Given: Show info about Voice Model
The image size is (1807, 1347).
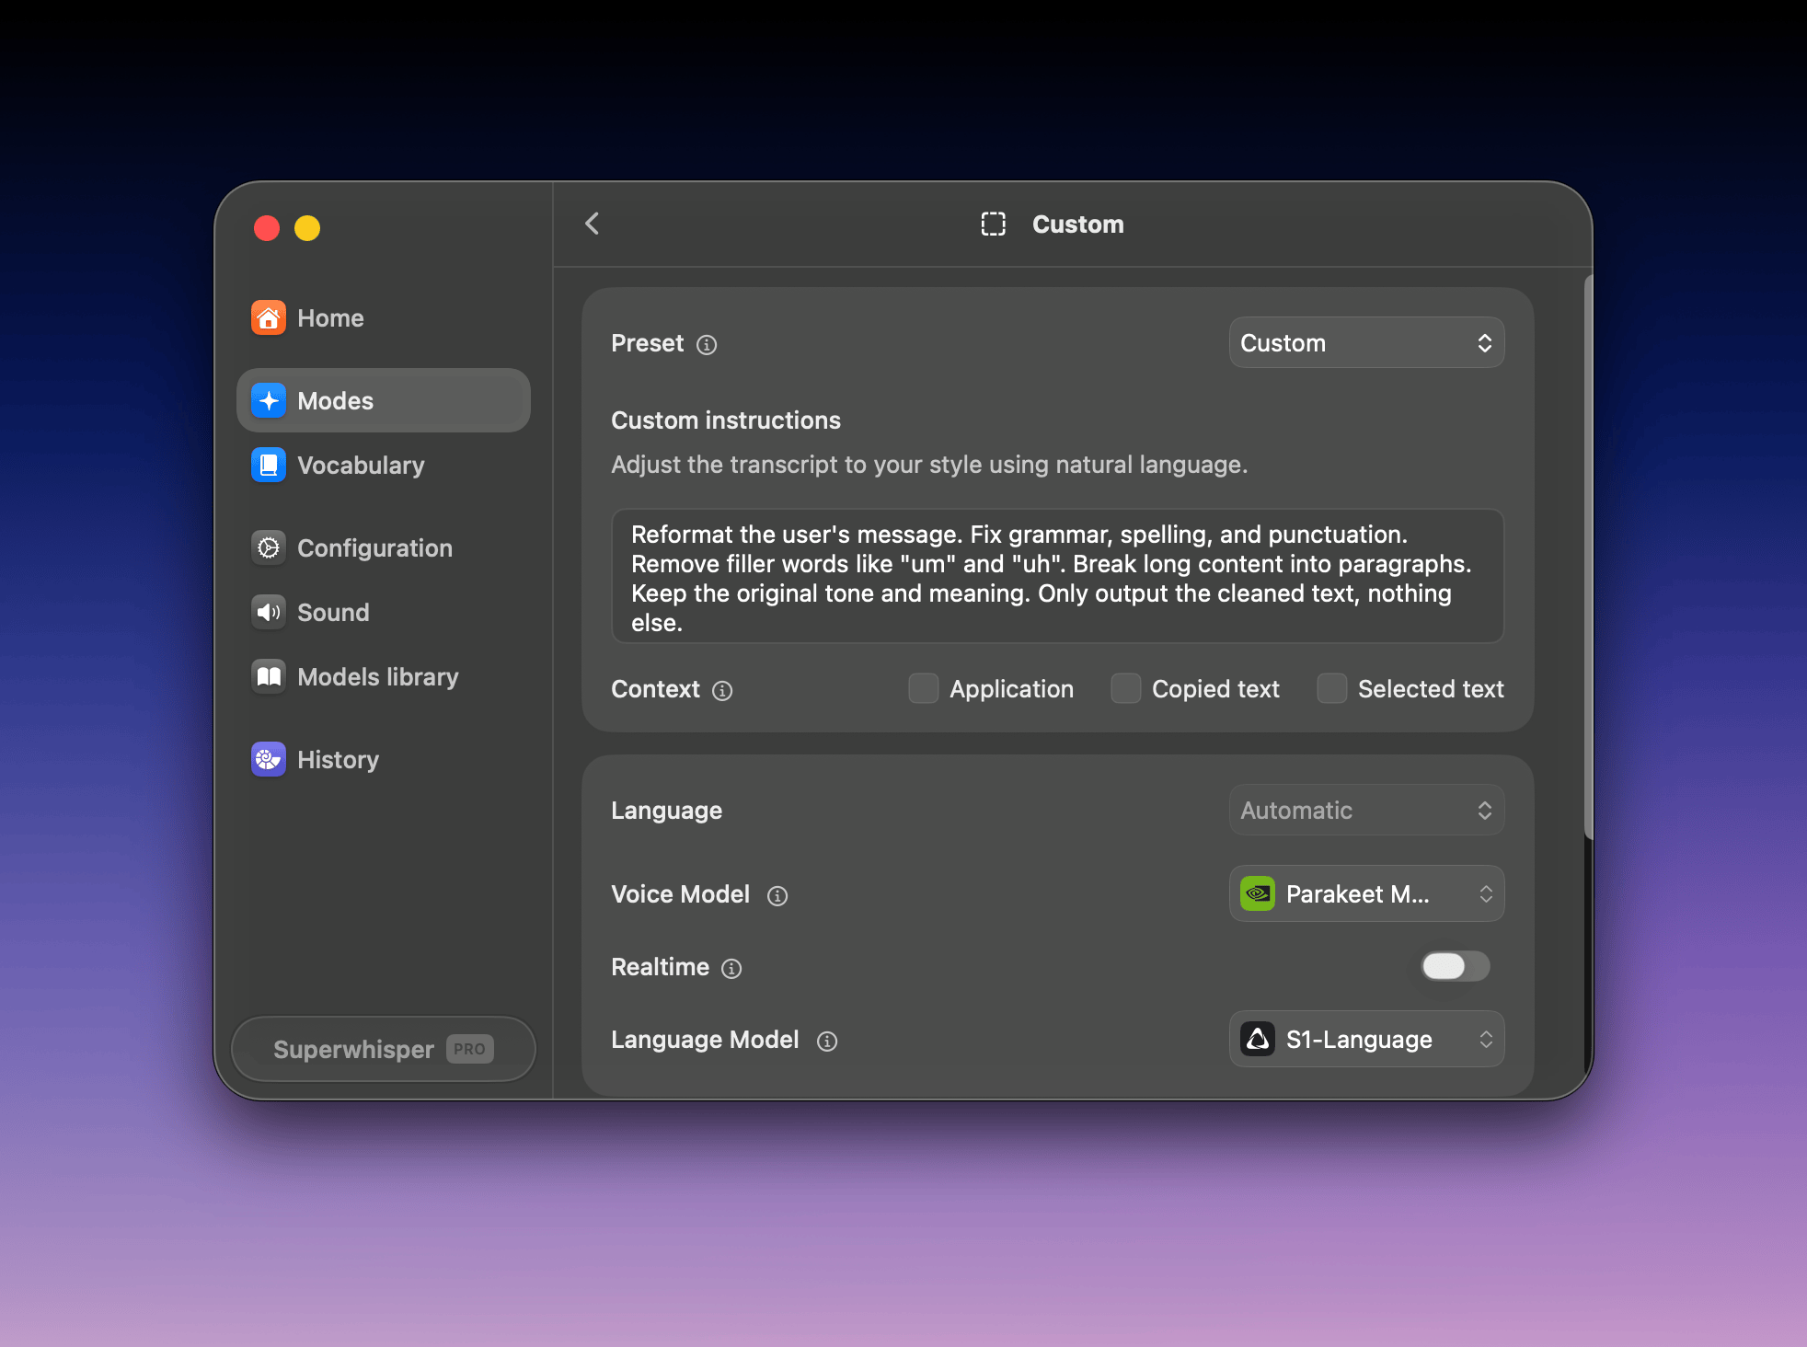Looking at the screenshot, I should (x=778, y=896).
